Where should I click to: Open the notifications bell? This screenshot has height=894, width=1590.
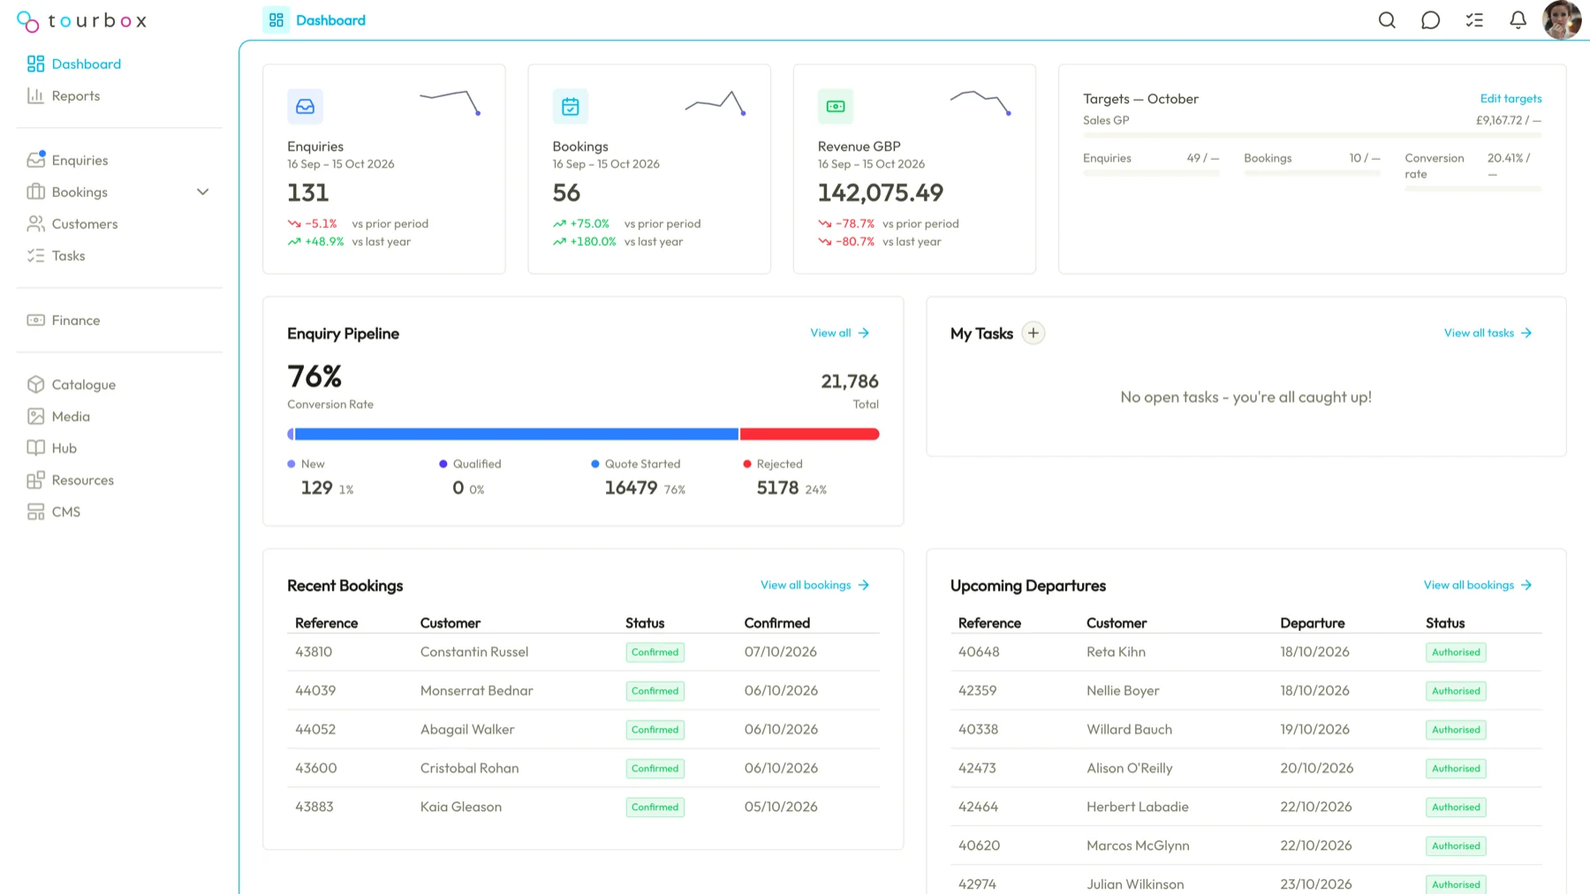click(x=1518, y=20)
